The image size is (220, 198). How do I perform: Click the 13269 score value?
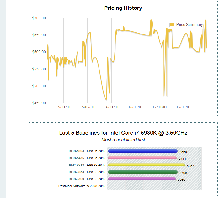pyautogui.click(x=180, y=180)
